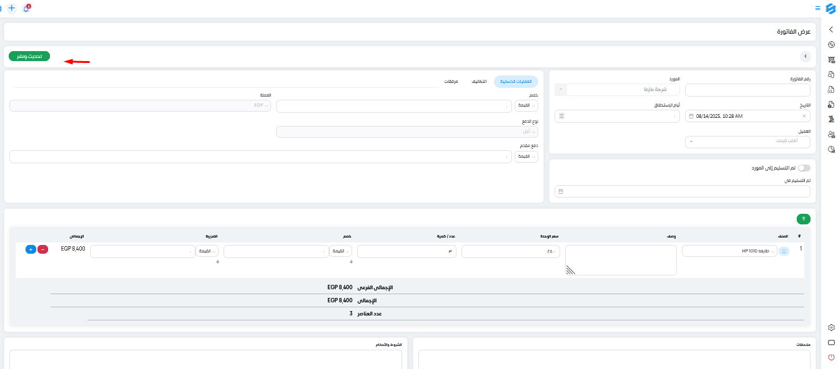The height and width of the screenshot is (369, 838).
Task: Click the row discount amount field
Action: (x=275, y=251)
